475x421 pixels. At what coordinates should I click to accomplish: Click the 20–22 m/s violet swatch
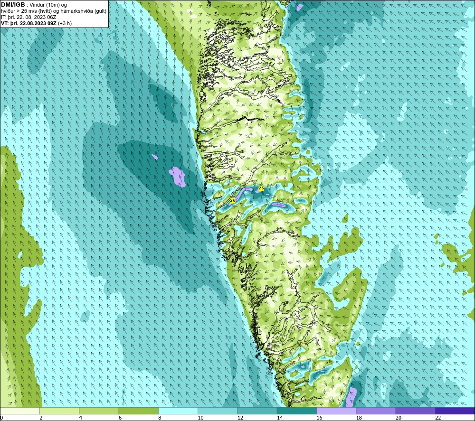coord(415,411)
